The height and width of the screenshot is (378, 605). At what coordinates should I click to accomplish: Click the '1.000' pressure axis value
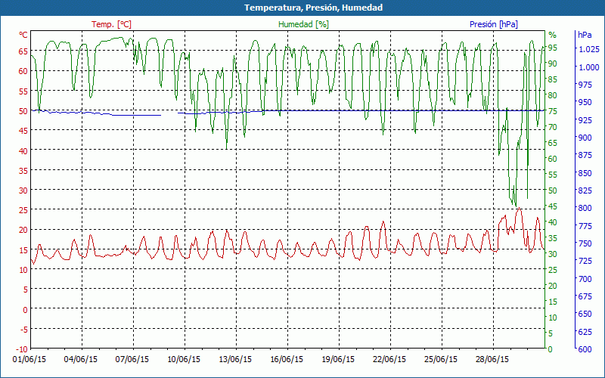588,67
